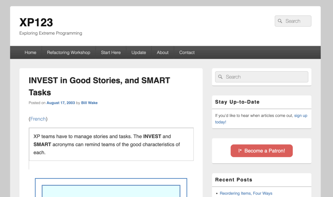Open the August 17, 2003 date link
The image size is (333, 197).
[60, 103]
